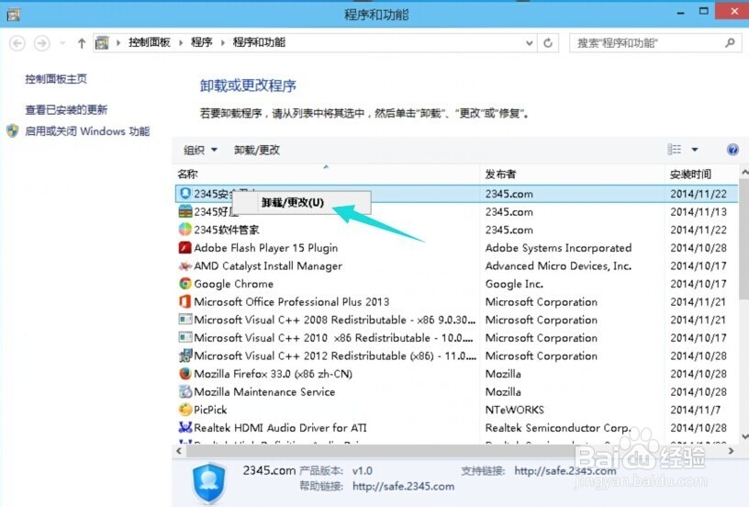Select the 2345安全卫士 icon
Viewport: 749px width, 507px height.
pos(185,194)
